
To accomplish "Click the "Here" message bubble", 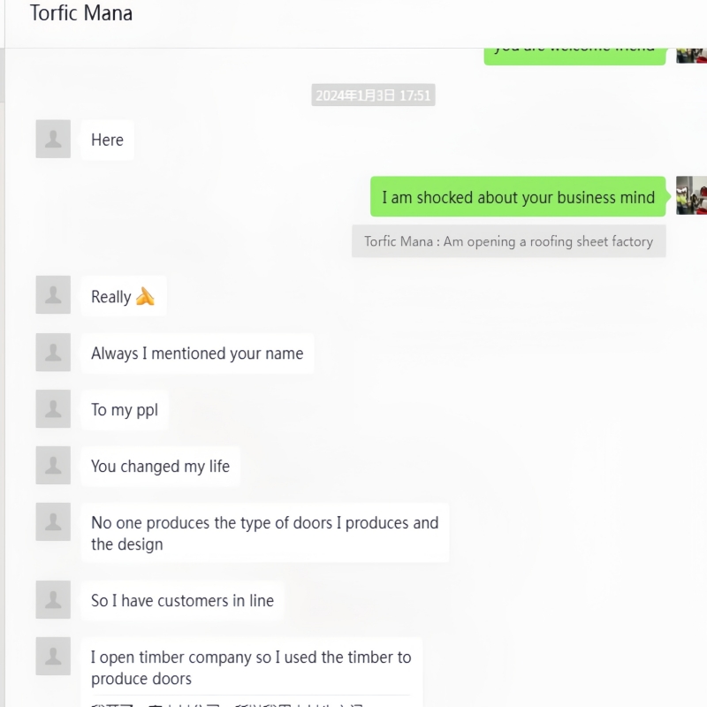I will [107, 140].
